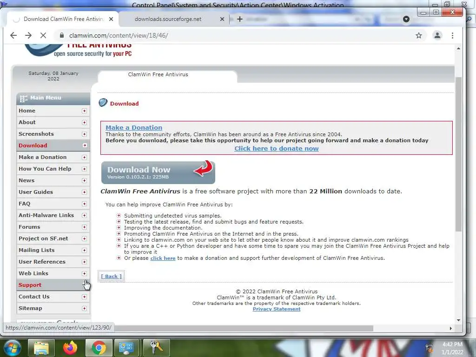Launch Firefox from the taskbar
Viewport: 476px width, 357px height.
coord(70,348)
